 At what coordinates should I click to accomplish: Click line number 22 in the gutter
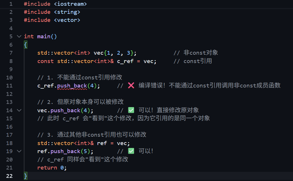(9, 176)
